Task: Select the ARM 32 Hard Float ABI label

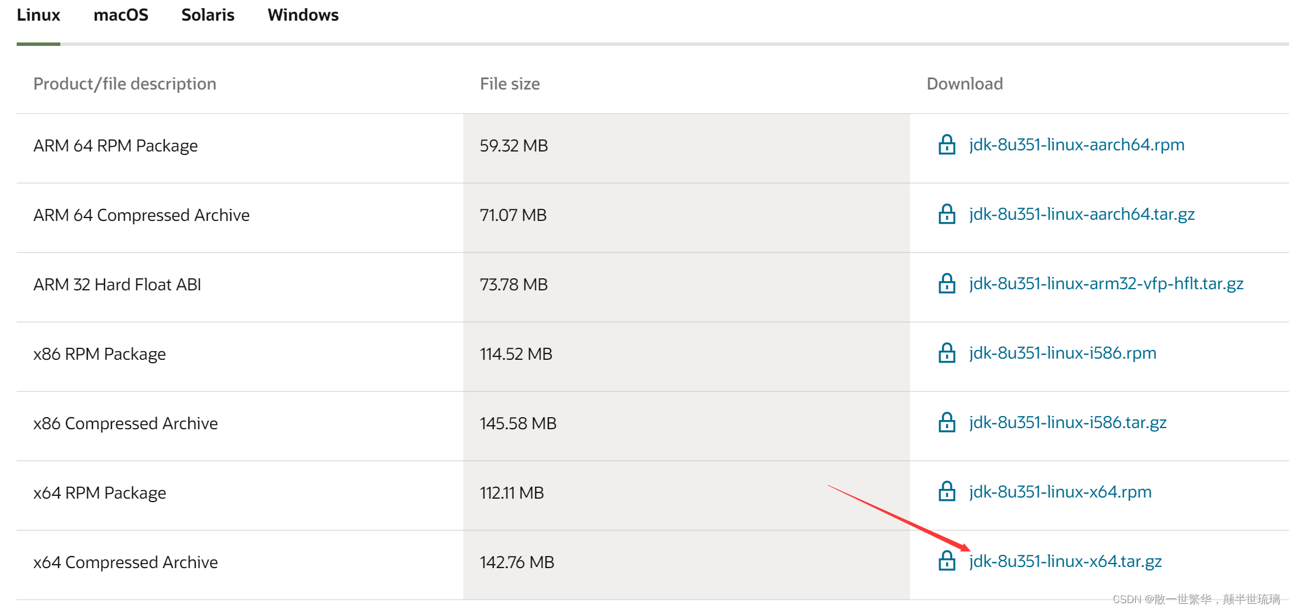Action: click(117, 285)
